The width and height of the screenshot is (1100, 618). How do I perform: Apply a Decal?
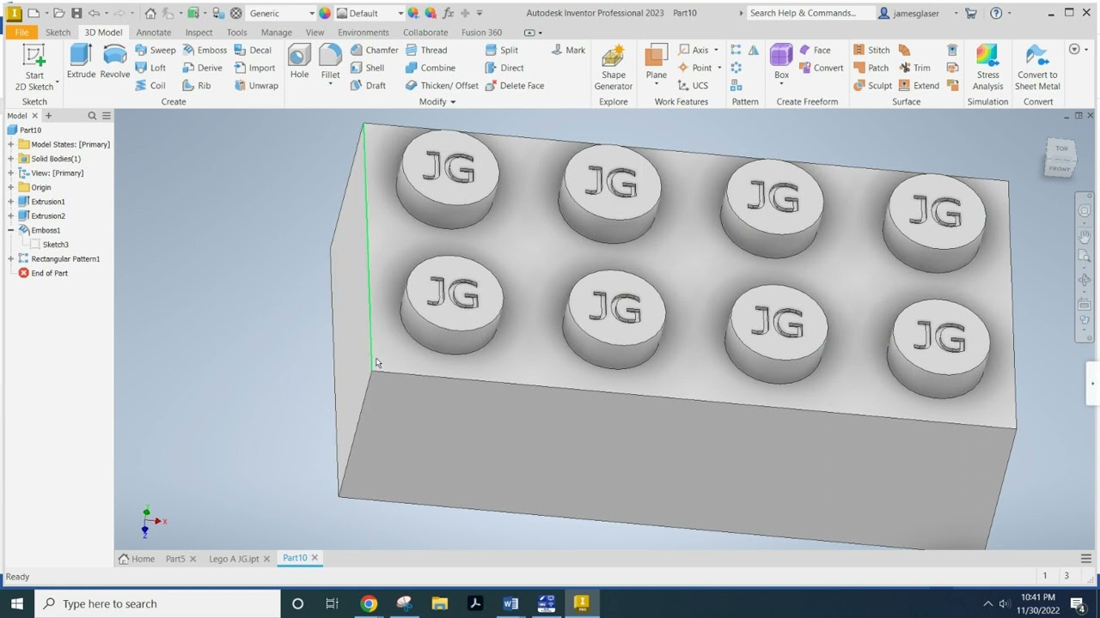(253, 50)
